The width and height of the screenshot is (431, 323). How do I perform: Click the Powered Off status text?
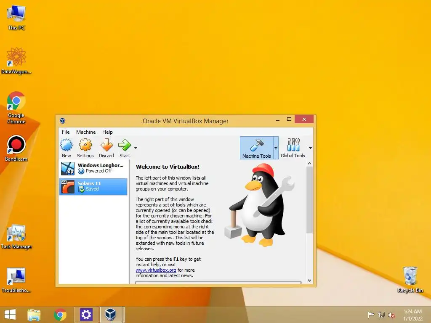[98, 171]
